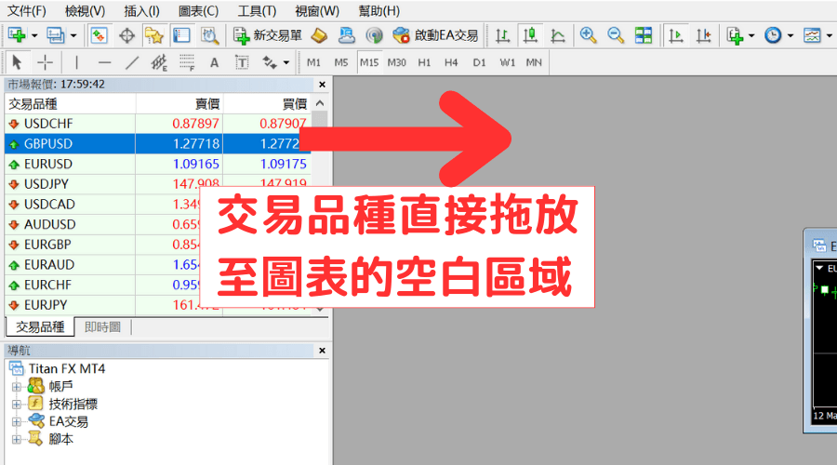Click the zoom out magnifier icon
The image size is (837, 465).
(x=616, y=35)
